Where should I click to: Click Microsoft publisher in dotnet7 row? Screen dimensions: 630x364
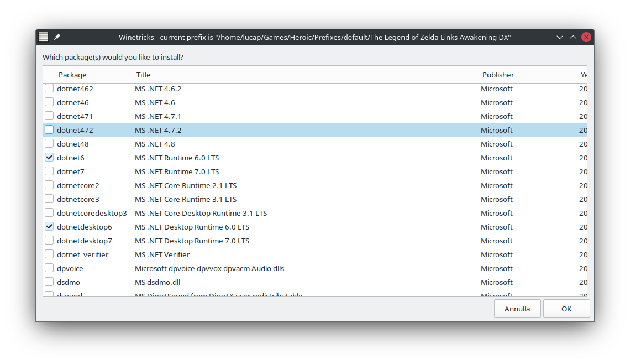tap(497, 171)
